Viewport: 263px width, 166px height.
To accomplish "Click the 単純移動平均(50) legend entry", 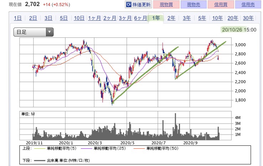I will 156,149.
